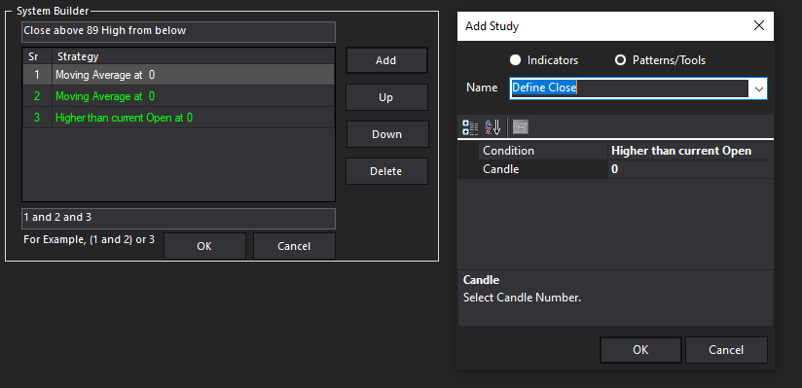This screenshot has height=388, width=802.
Task: Click the Categorized view icon in property toolbar
Action: (x=470, y=127)
